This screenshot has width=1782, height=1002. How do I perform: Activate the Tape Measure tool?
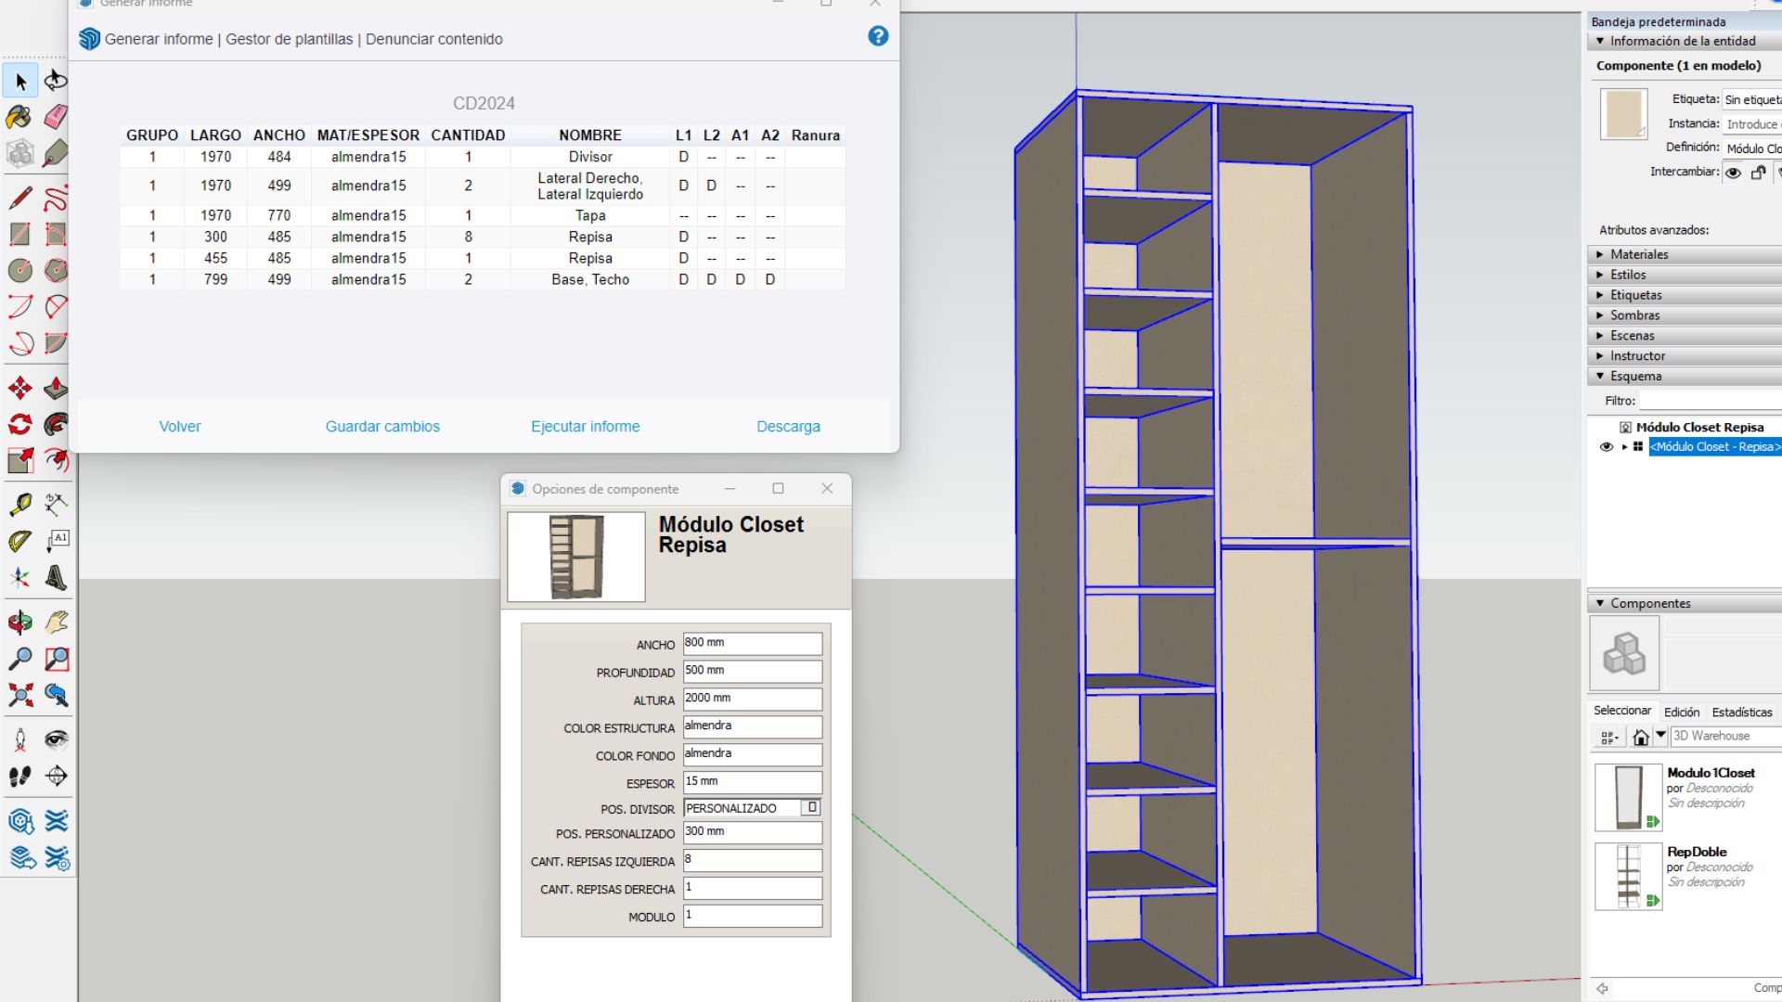(19, 504)
